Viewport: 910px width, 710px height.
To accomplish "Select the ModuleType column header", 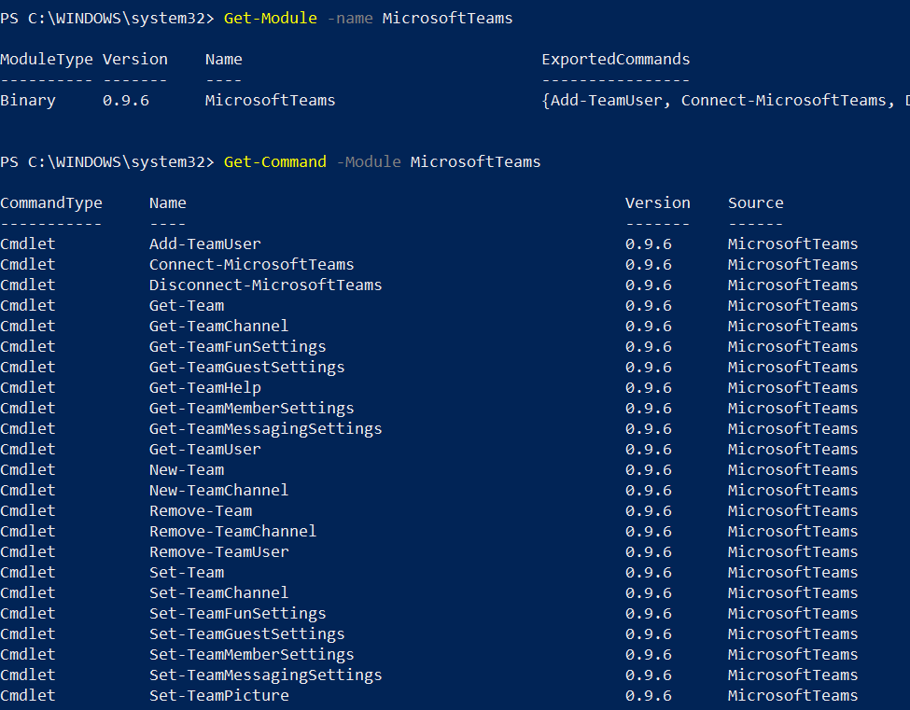I will (x=47, y=59).
